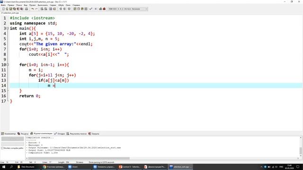Click the Rebuild All toolbar icon
Viewport: 303px width, 170px height.
click(x=86, y=9)
